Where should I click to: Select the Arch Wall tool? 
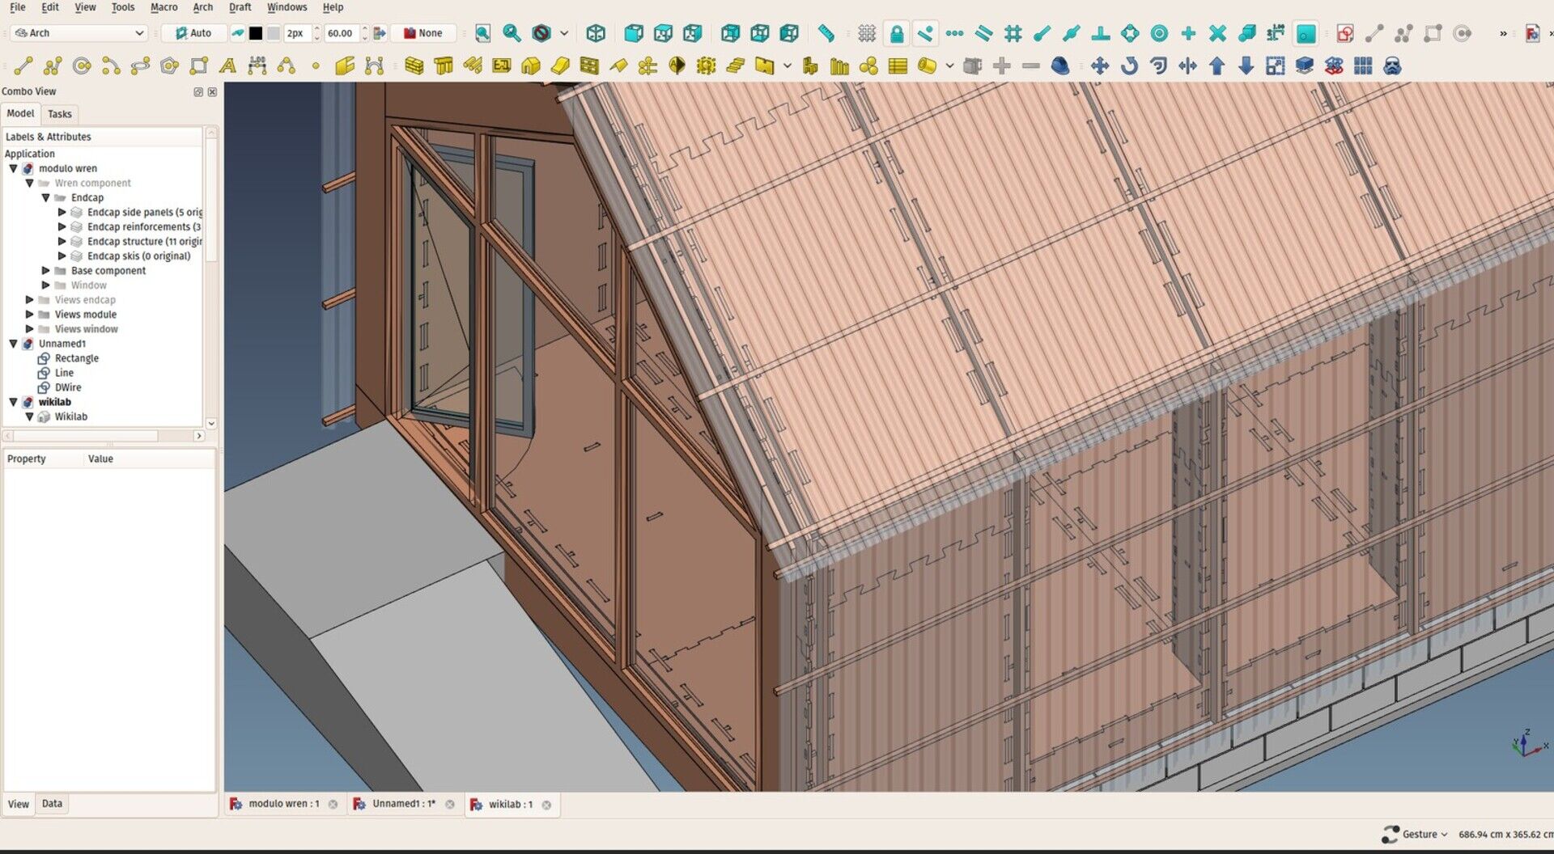pyautogui.click(x=414, y=66)
